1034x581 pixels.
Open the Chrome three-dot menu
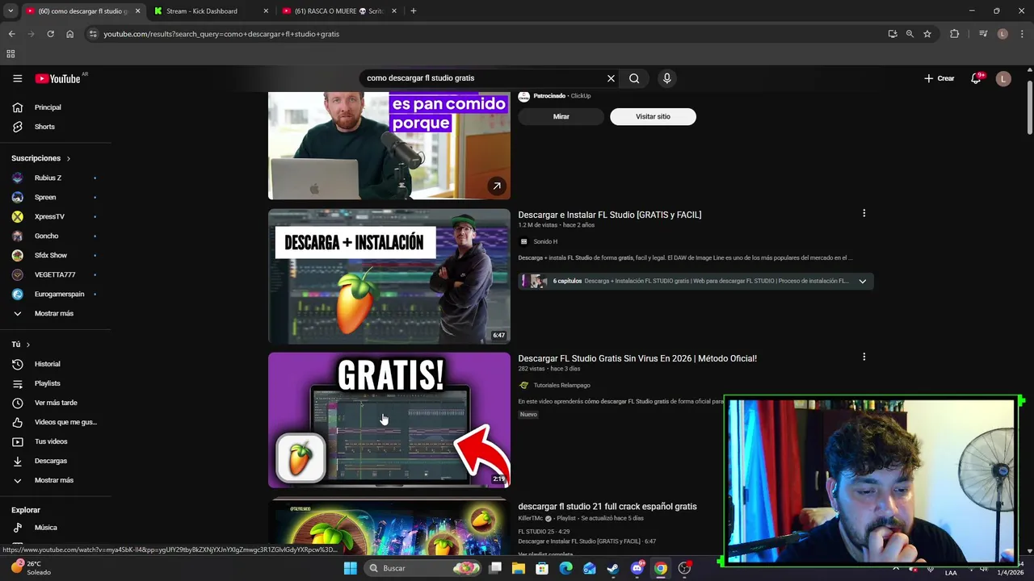click(1022, 34)
